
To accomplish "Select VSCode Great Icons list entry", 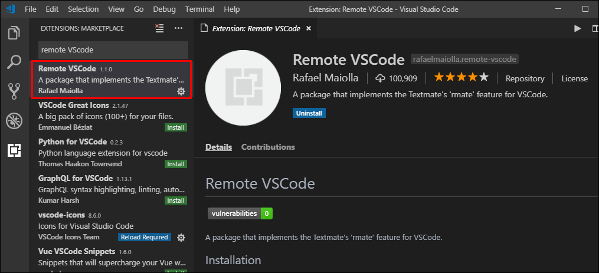I will [x=112, y=117].
